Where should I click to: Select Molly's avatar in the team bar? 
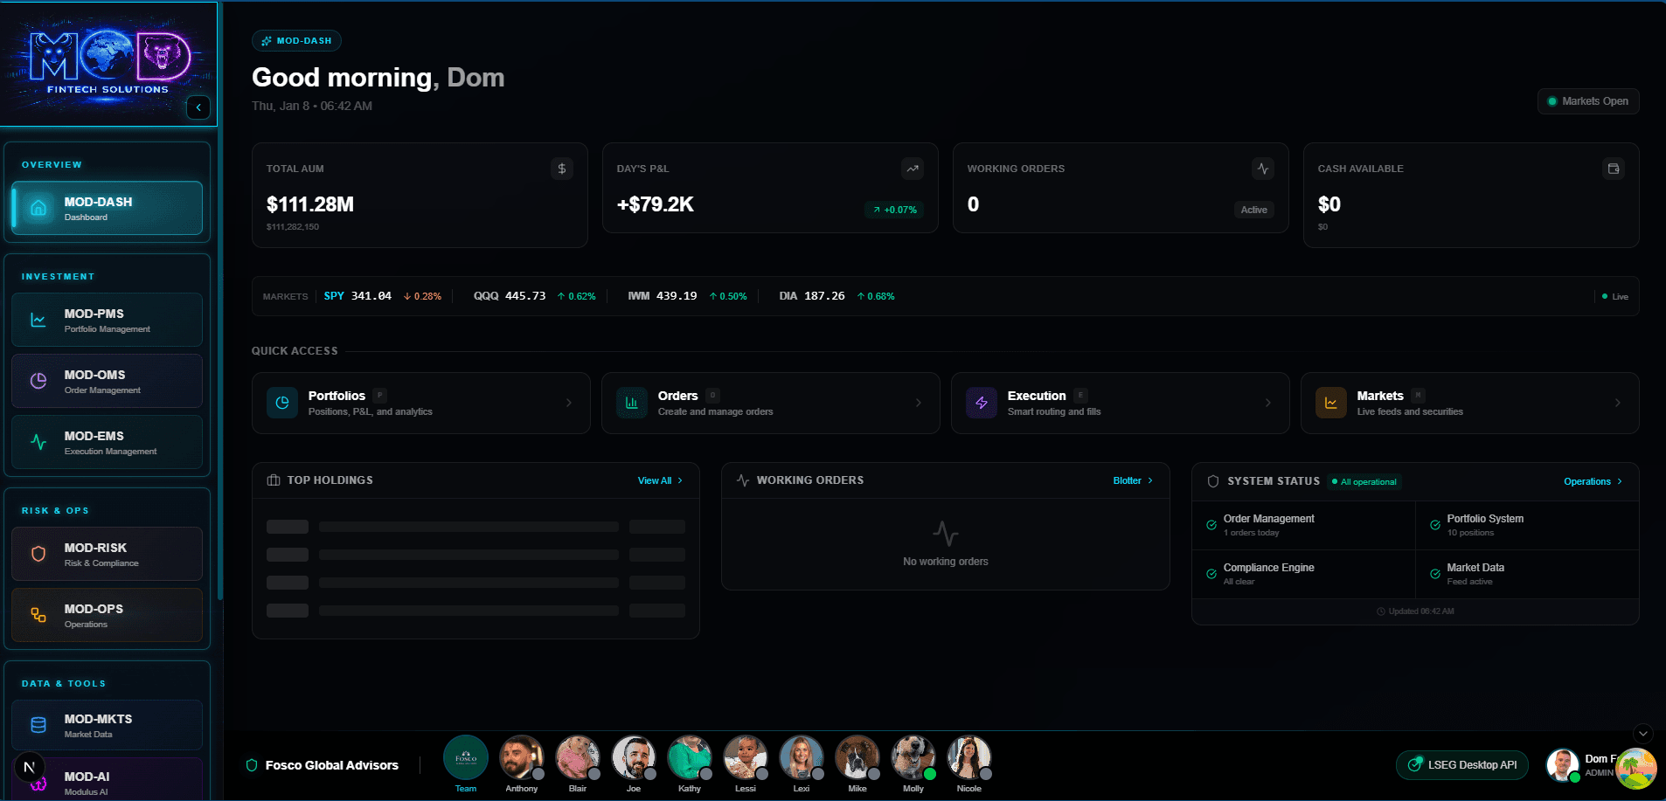click(x=913, y=757)
